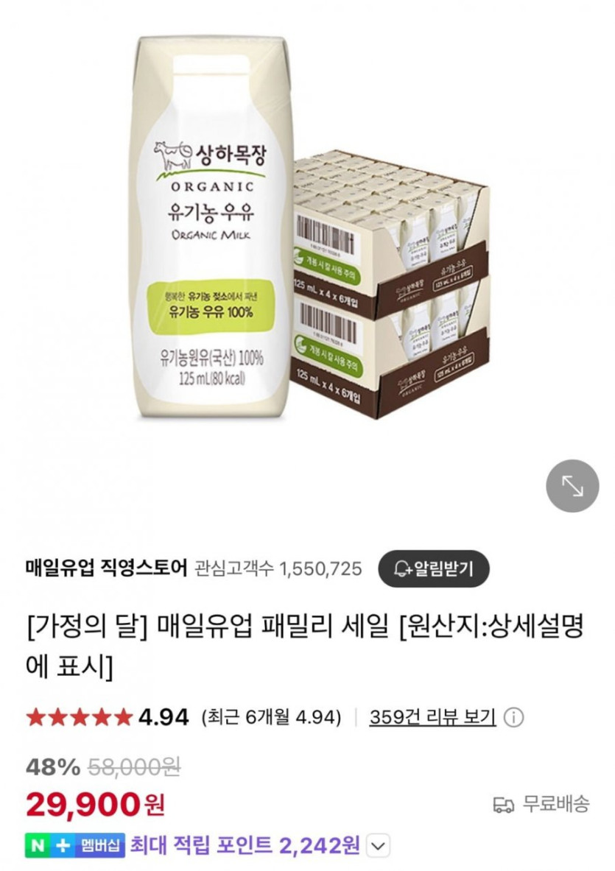Click the 최근 6개월 4.94 text
Screen dimensions: 615x871
tap(272, 717)
